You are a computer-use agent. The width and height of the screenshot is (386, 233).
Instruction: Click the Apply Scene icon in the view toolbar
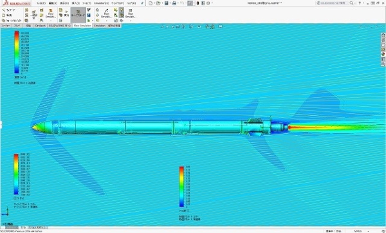tap(212, 26)
